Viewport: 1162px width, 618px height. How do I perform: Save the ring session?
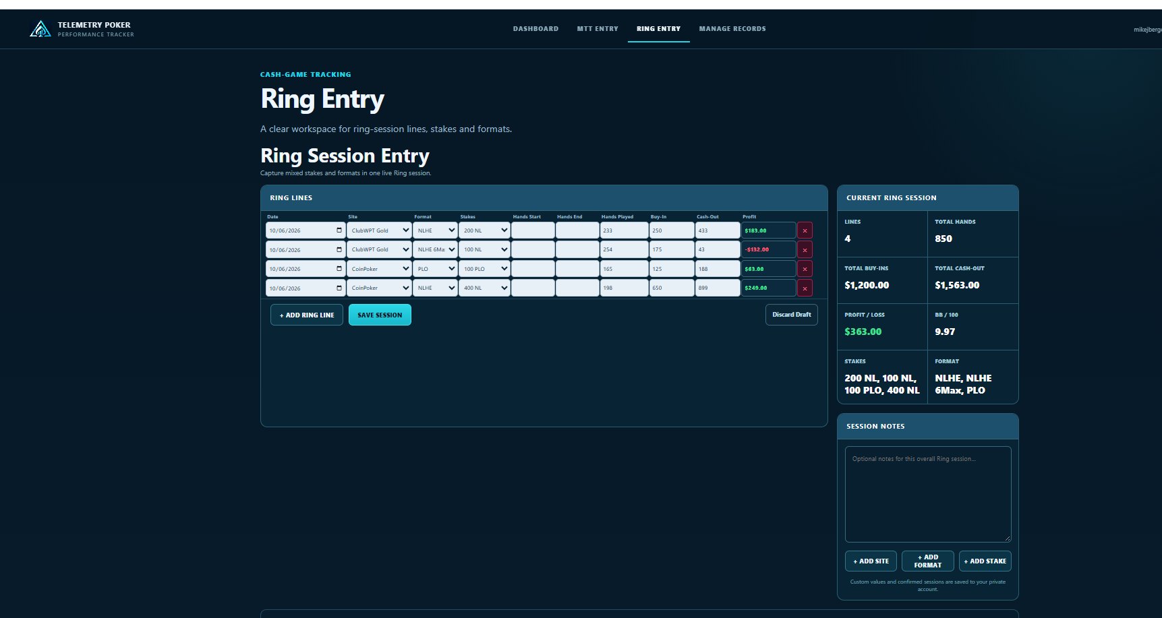[380, 315]
